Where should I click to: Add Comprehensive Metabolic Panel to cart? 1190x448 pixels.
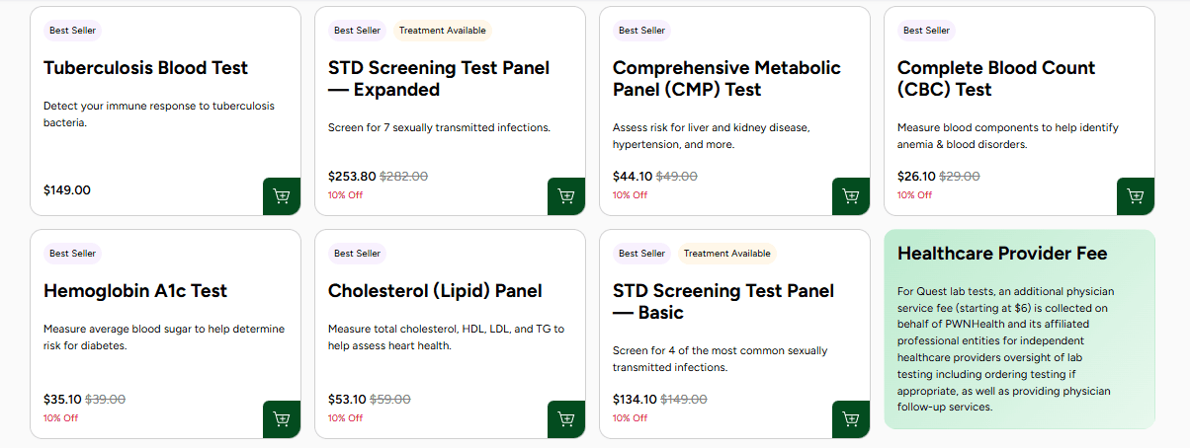click(x=851, y=196)
